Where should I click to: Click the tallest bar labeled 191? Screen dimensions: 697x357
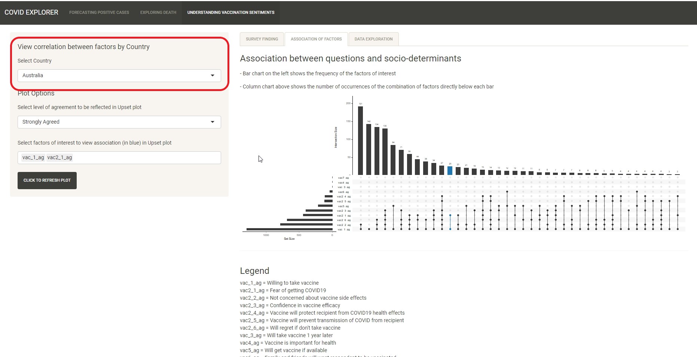tap(360, 140)
